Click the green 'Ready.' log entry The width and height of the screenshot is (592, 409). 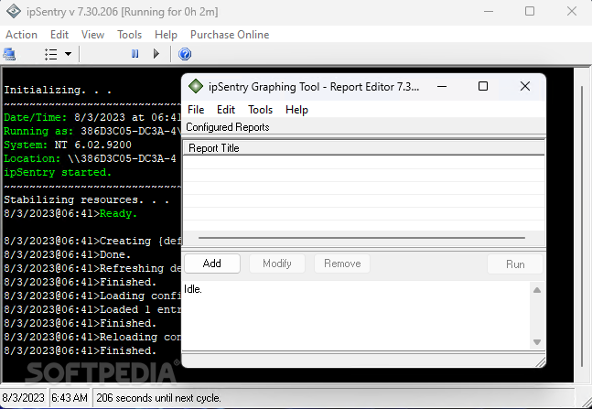(x=118, y=214)
